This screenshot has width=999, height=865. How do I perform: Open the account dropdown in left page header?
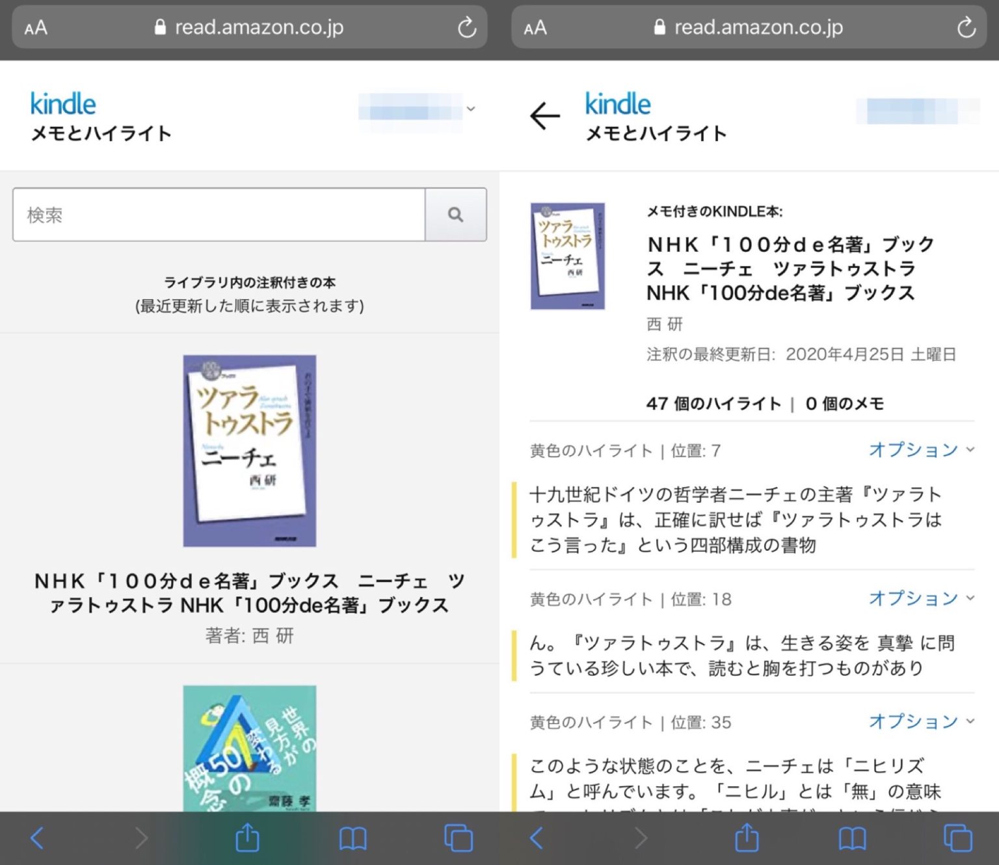click(417, 111)
